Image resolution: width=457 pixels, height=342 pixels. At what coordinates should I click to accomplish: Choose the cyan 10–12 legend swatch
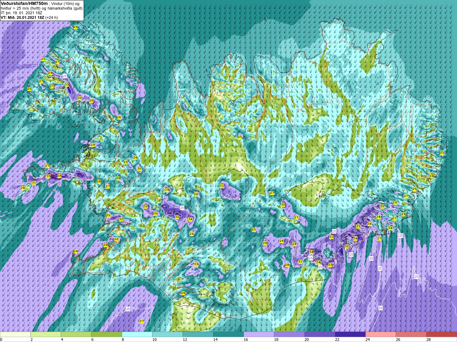click(167, 335)
